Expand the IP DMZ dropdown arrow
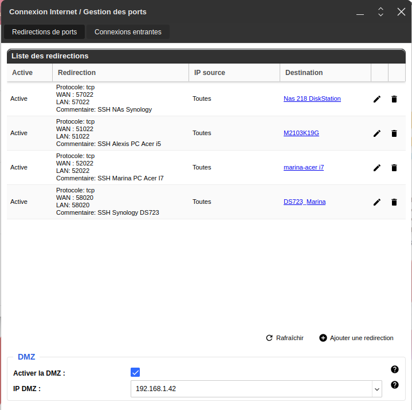 click(377, 389)
